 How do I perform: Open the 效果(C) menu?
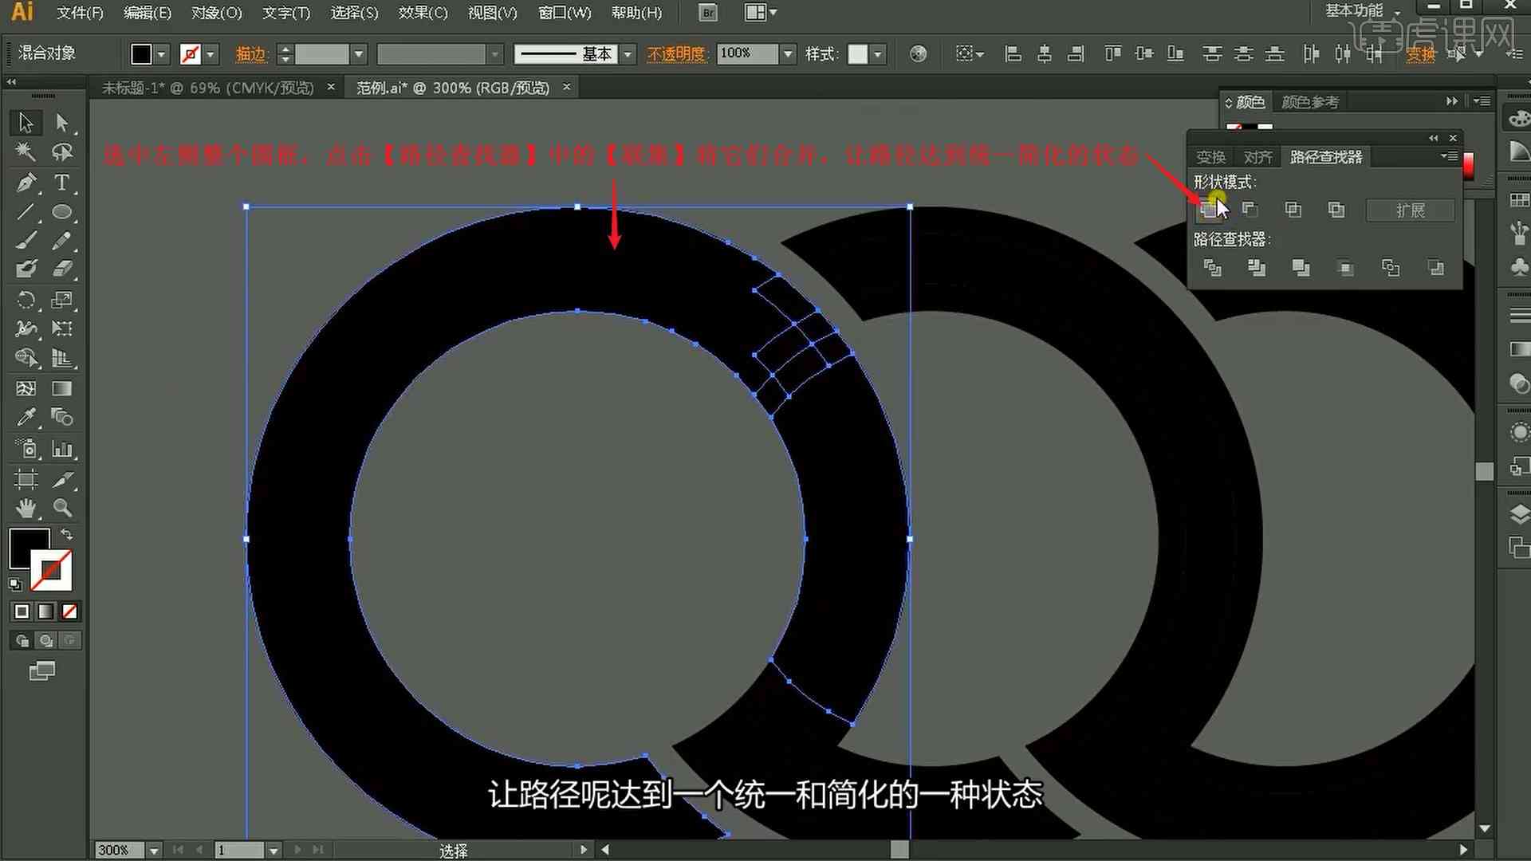[423, 13]
